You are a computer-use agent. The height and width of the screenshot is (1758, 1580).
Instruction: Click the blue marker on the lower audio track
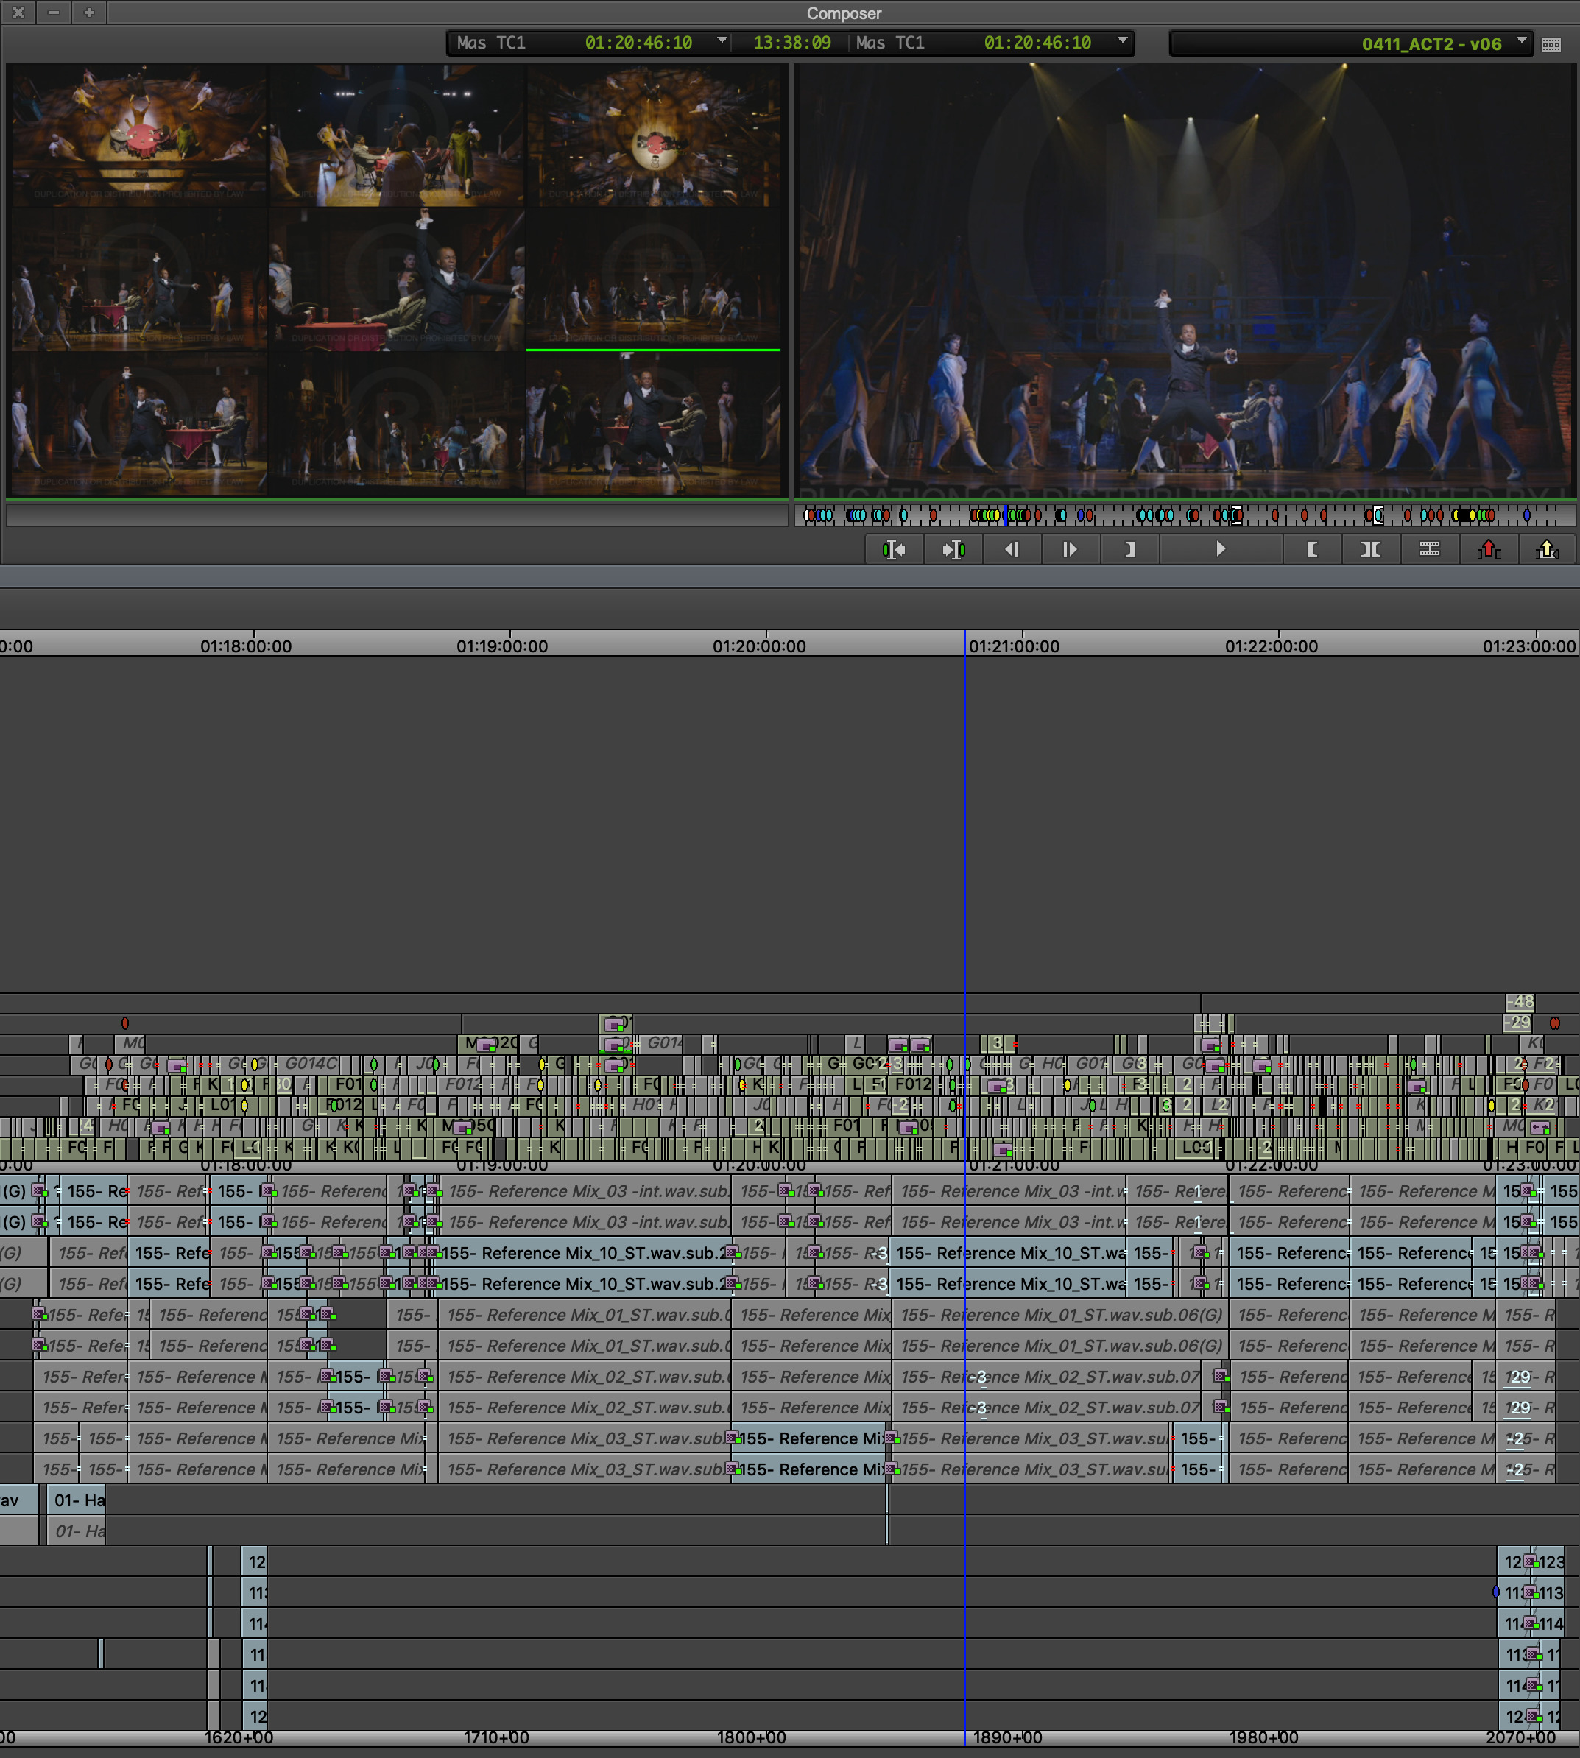(x=1496, y=1592)
